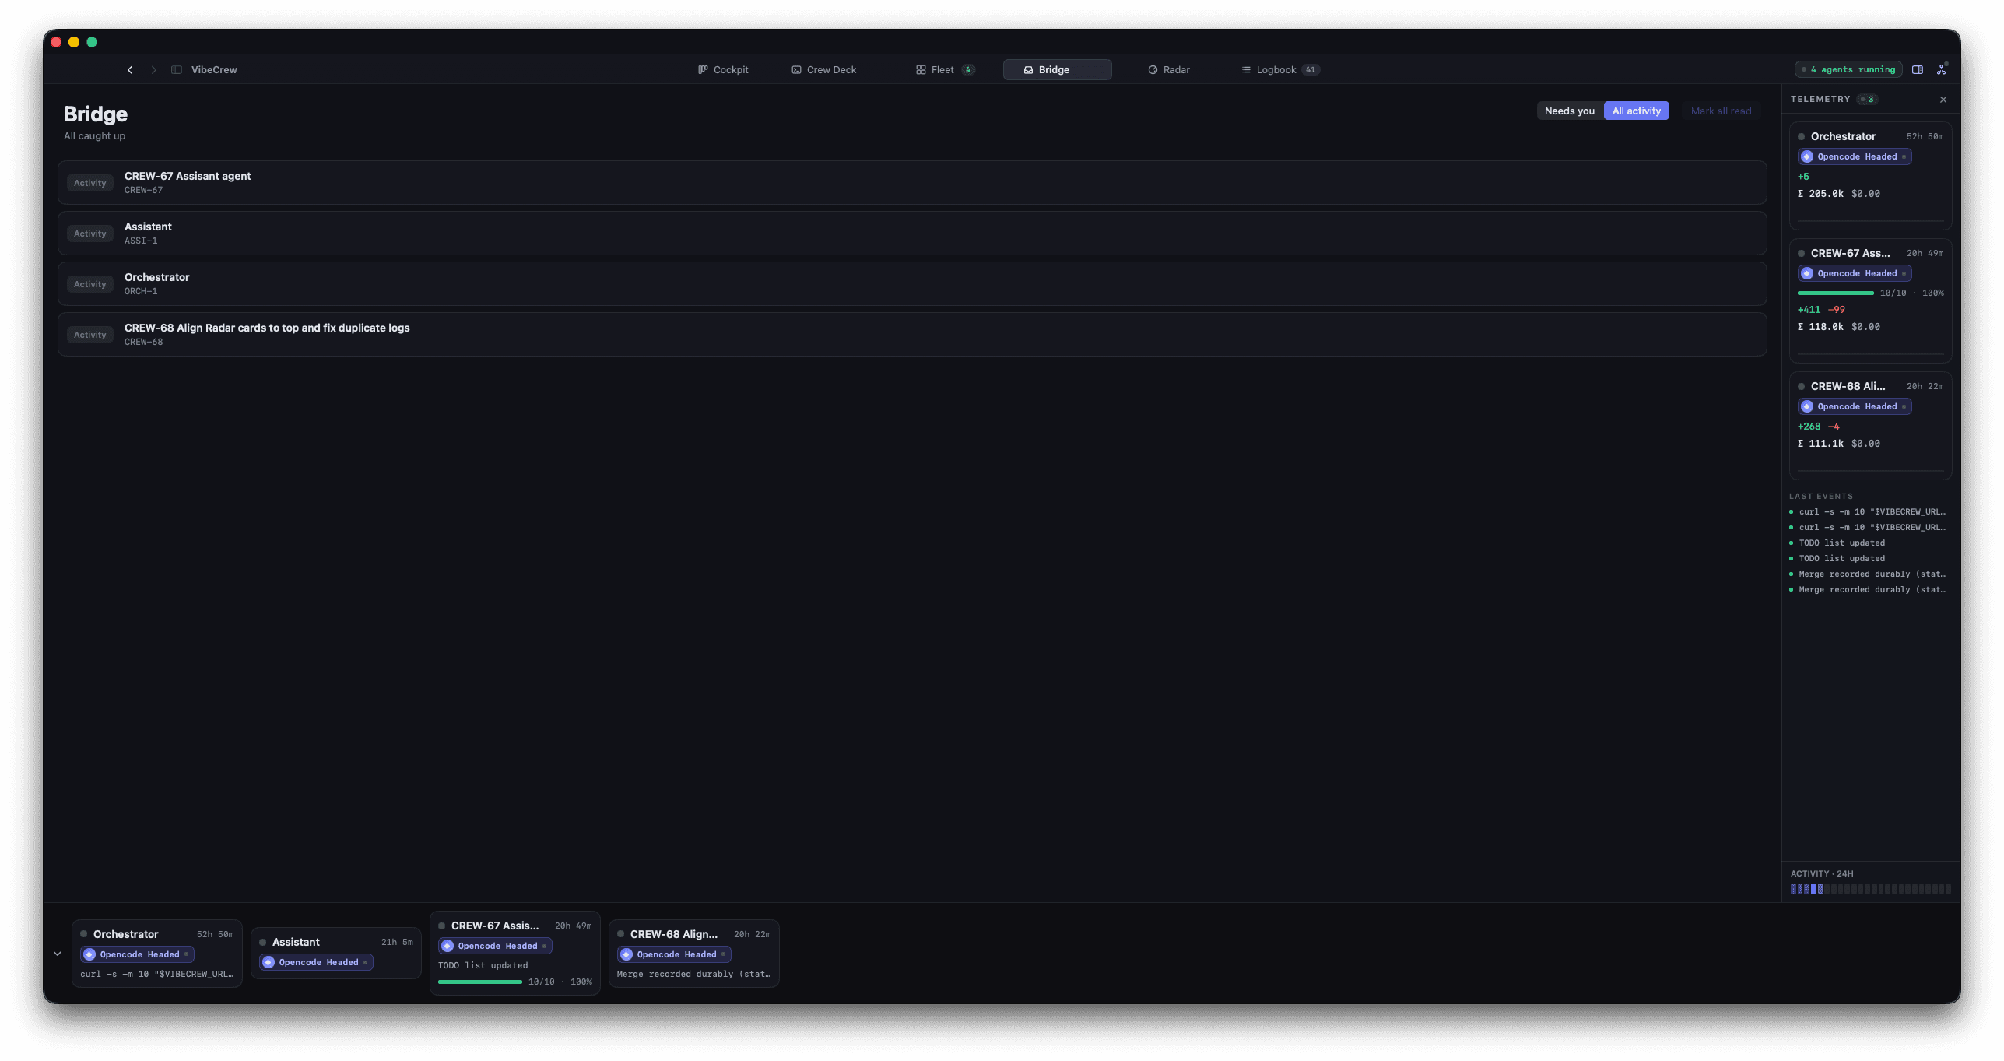Open the Assistant ASSI-1 activity row
Screen dimensions: 2004x1061
[x=912, y=234]
